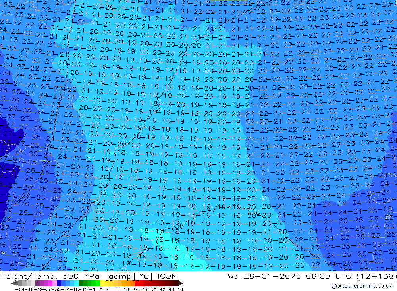
Task: Click the '-24' legend tick label
Action: 66,289
